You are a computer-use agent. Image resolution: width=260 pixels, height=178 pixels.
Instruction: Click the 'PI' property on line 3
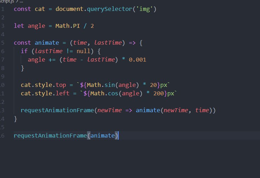pos(76,26)
